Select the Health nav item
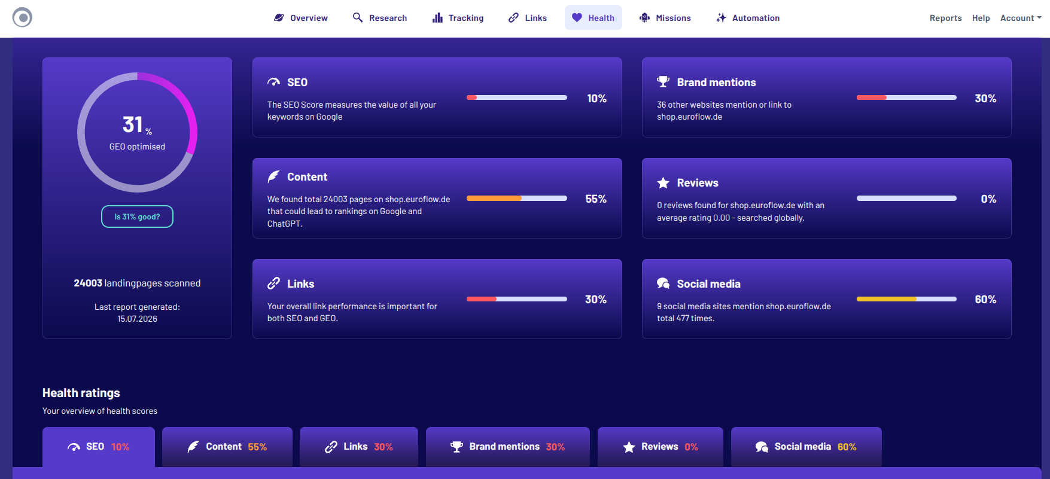1050x479 pixels. pyautogui.click(x=594, y=18)
